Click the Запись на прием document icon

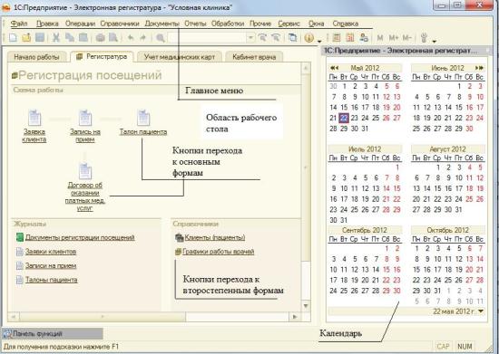[x=85, y=118]
